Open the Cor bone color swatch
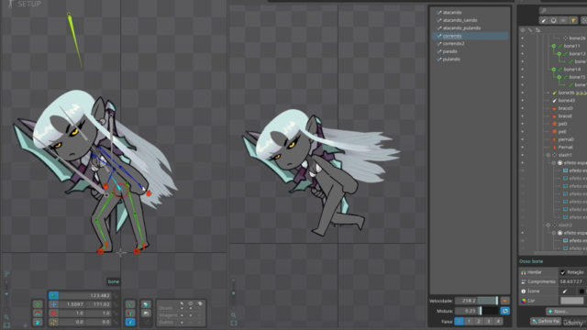Image resolution: width=587 pixels, height=330 pixels. [572, 301]
